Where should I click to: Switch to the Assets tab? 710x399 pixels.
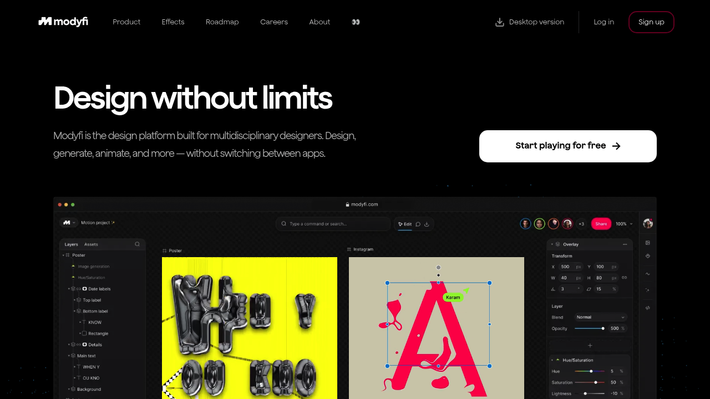click(x=91, y=244)
